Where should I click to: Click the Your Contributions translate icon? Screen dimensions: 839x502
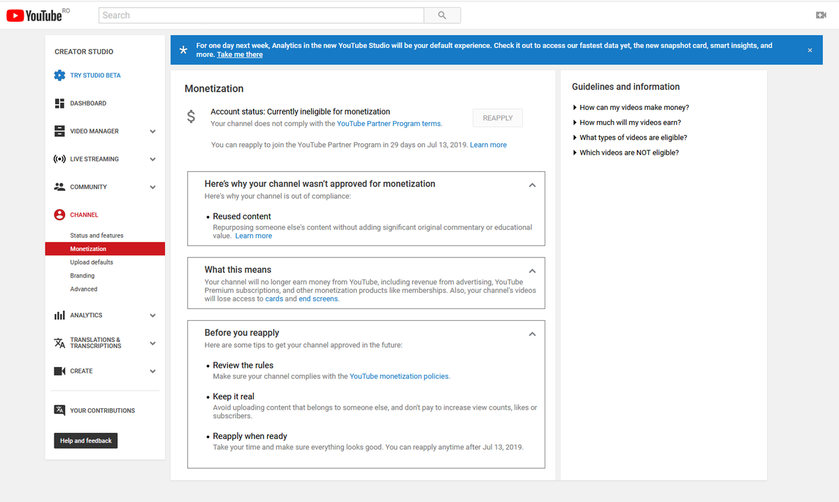(59, 410)
